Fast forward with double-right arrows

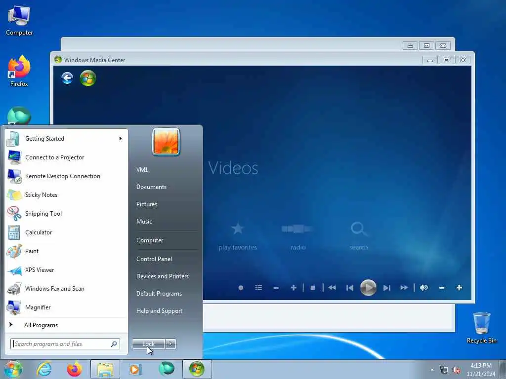[404, 288]
